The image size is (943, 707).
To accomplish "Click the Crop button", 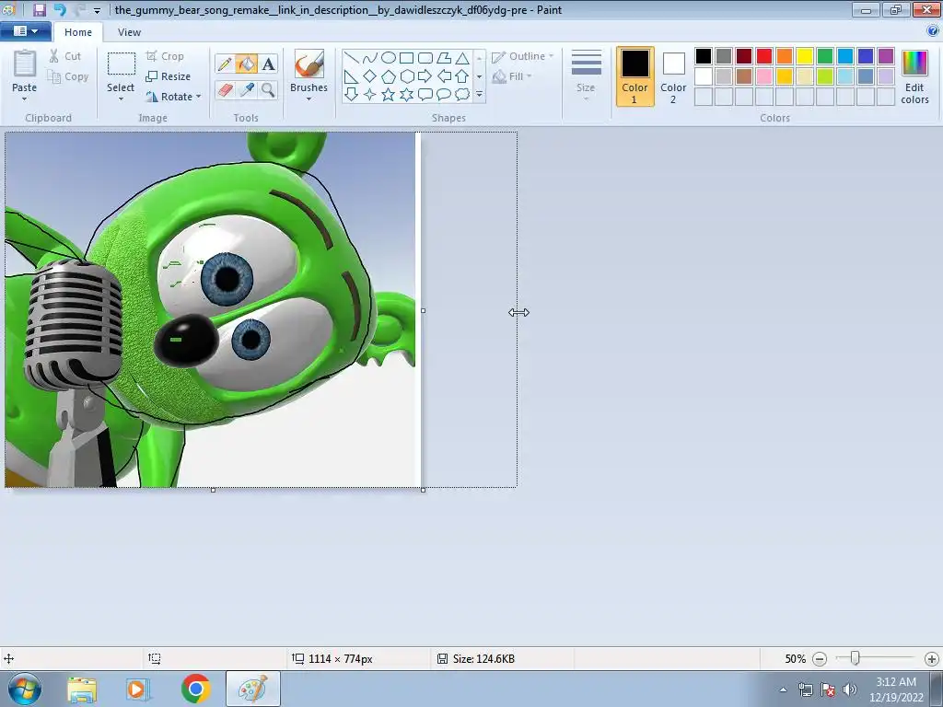I will pos(165,56).
